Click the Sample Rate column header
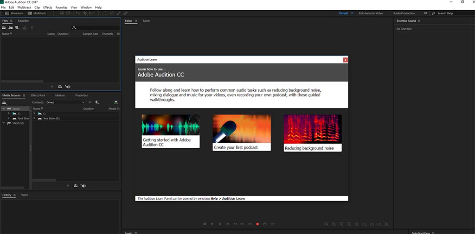475x234 pixels. [90, 34]
